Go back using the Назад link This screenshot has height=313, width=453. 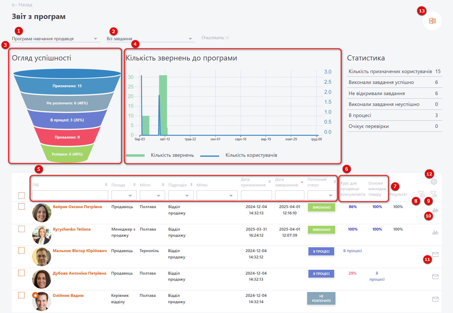click(22, 5)
